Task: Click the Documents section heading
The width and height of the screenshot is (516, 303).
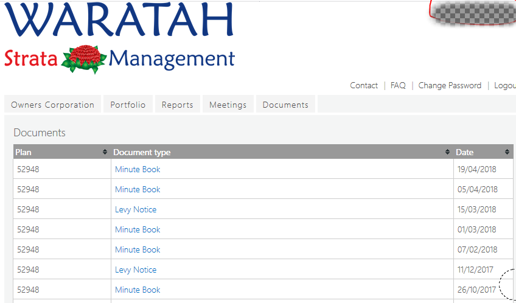Action: (40, 133)
